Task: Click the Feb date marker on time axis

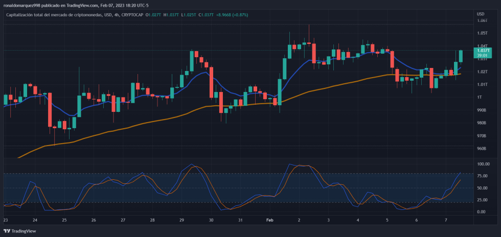Action: point(270,220)
